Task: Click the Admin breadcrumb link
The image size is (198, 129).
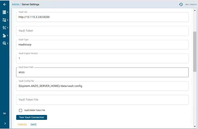Action: pos(16,4)
